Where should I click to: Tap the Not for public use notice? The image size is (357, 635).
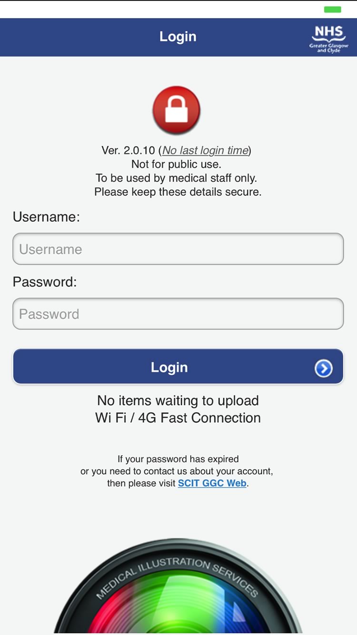[176, 164]
